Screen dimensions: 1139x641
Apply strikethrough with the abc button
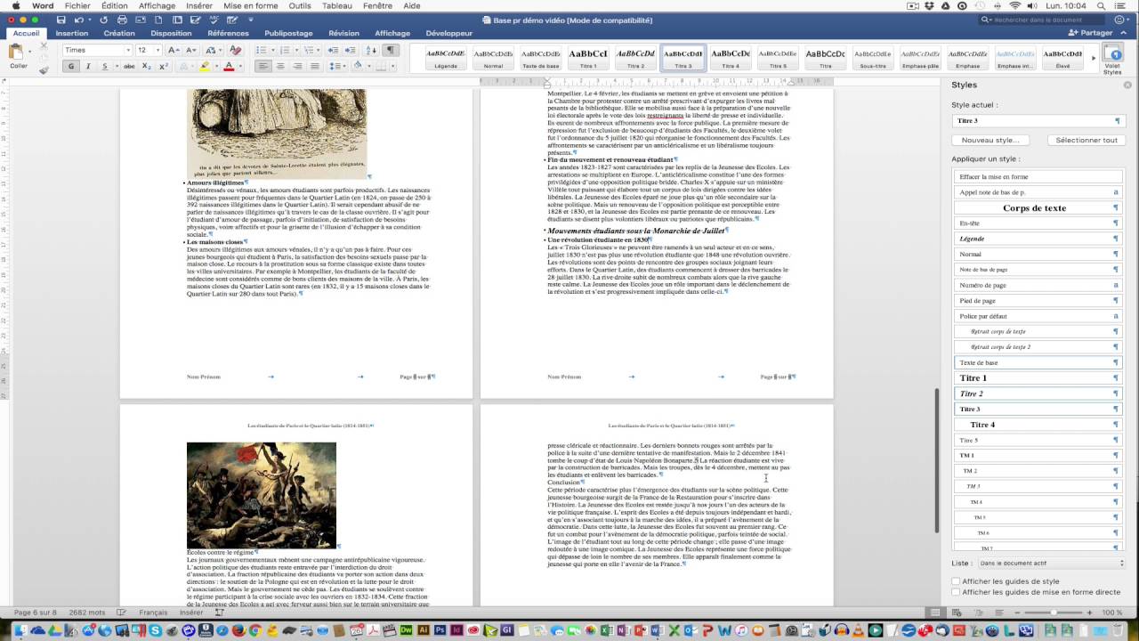tap(129, 66)
